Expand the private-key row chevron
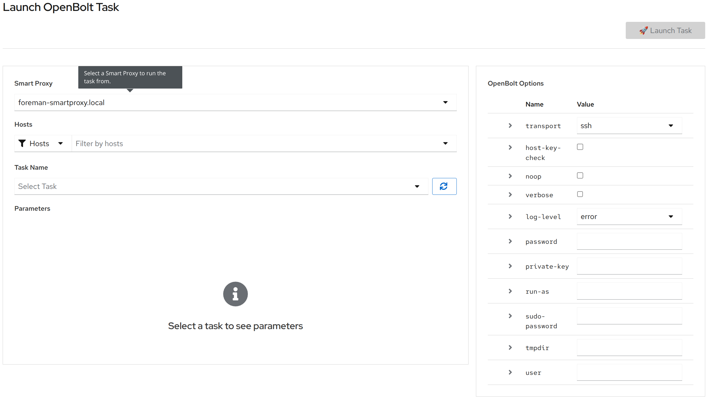 [x=510, y=266]
